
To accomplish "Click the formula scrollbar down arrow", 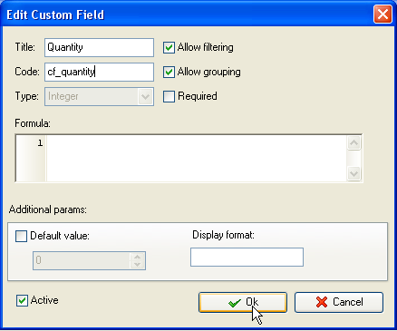I will (353, 173).
